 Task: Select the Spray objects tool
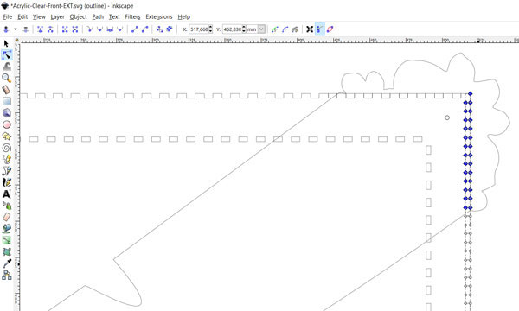pyautogui.click(x=7, y=206)
